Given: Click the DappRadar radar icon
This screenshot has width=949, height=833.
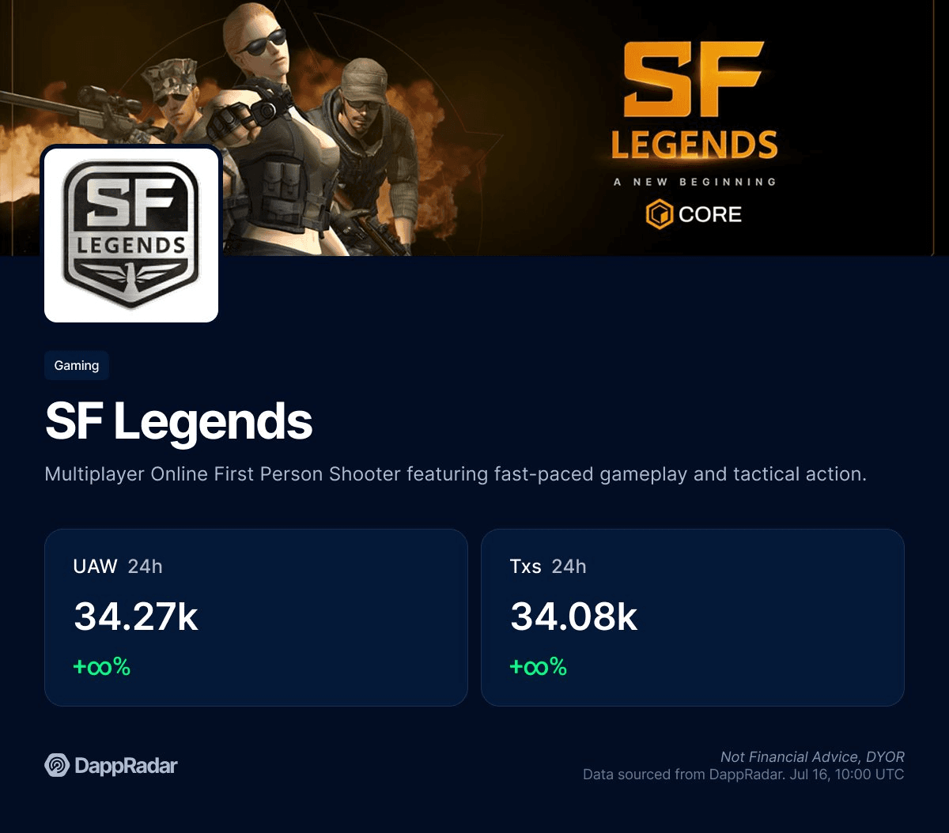Looking at the screenshot, I should tap(57, 765).
